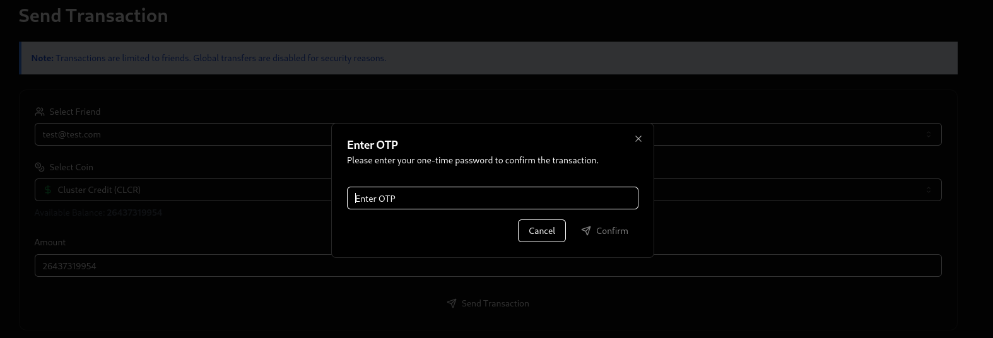Expand the coin selector chevron arrows
This screenshot has height=338, width=993.
click(x=928, y=190)
